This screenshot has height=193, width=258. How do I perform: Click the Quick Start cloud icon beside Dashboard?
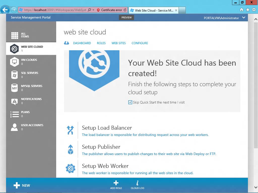(x=67, y=43)
